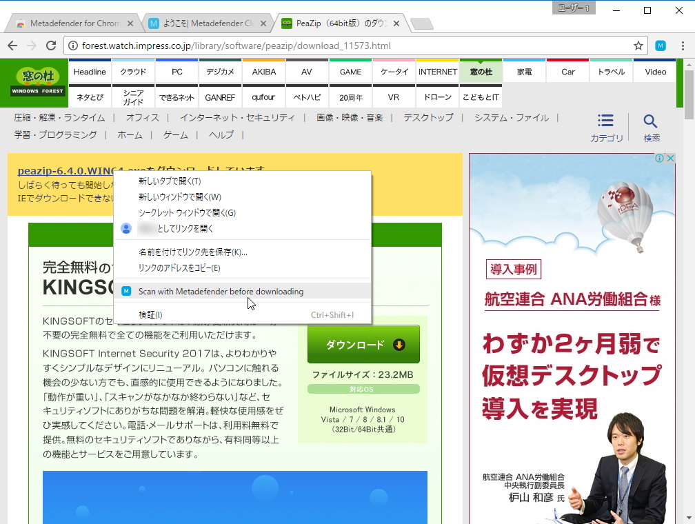Image resolution: width=695 pixels, height=524 pixels.
Task: Close the ANA ad with its X icon
Action: pos(669,158)
